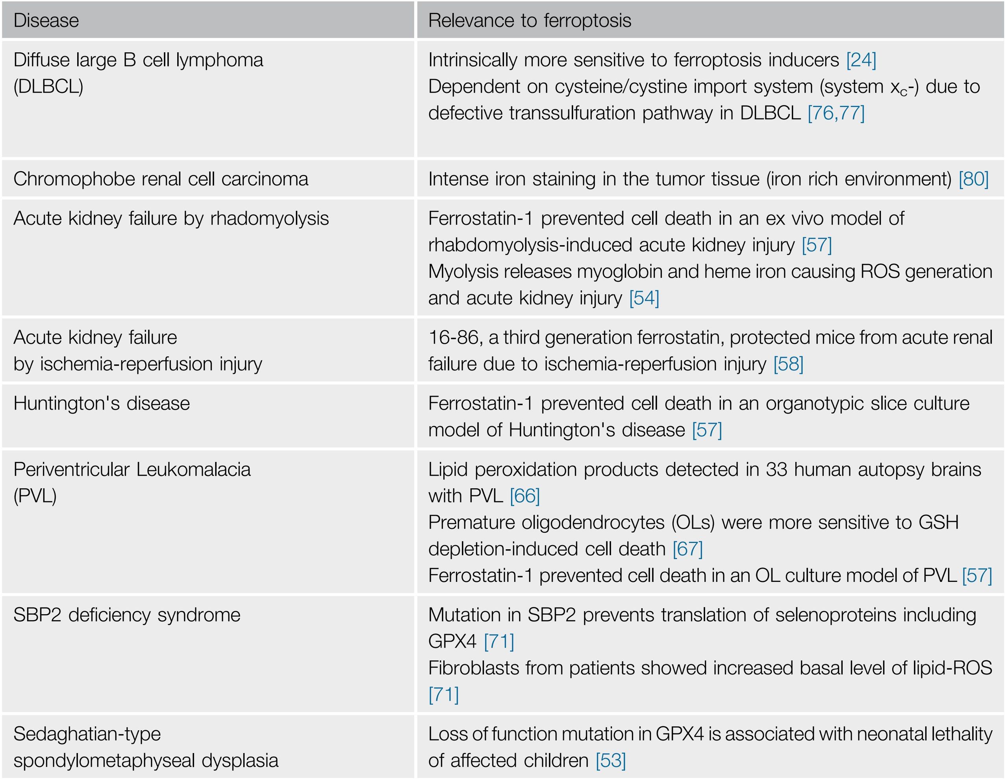Open reference [53] about neonatal lethality
1008x779 pixels.
[x=610, y=760]
